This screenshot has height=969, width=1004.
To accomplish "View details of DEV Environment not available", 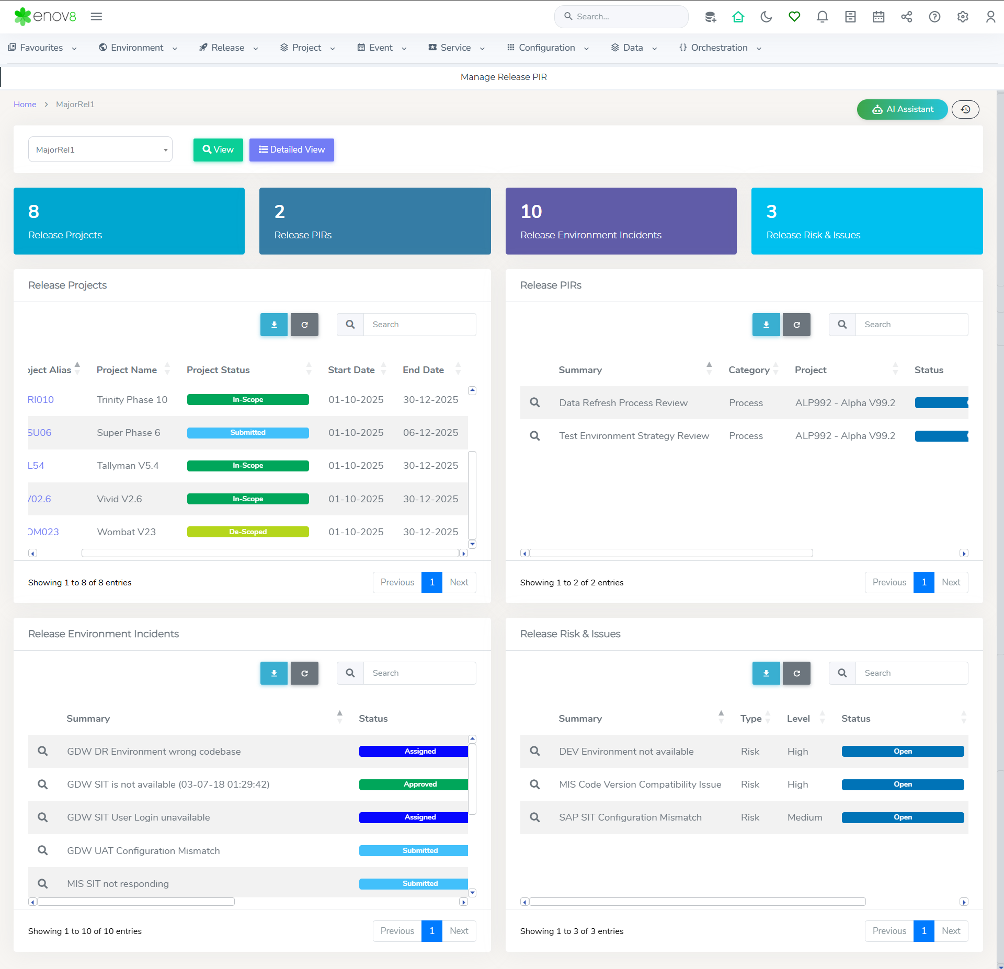I will tap(534, 751).
